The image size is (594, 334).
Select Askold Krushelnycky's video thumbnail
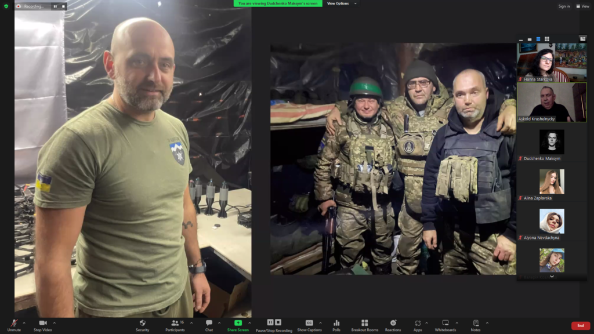point(552,102)
